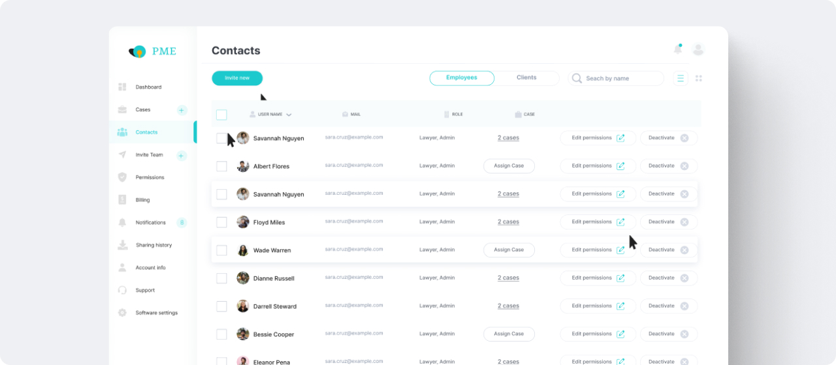Check the box for Albert Flores
Screen dimensions: 836x365
coord(221,166)
